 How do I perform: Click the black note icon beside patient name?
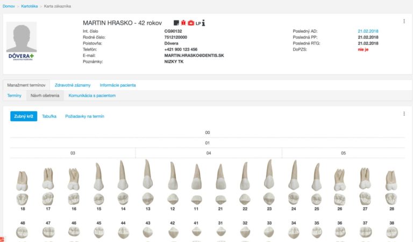click(x=176, y=23)
